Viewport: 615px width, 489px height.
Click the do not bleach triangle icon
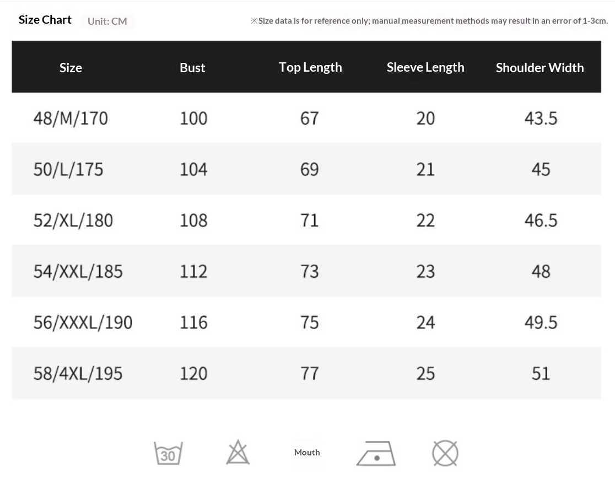pyautogui.click(x=238, y=453)
